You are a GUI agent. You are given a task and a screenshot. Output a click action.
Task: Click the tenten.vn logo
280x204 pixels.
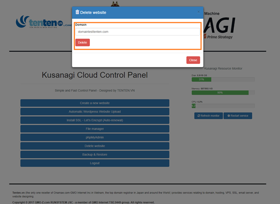pyautogui.click(x=43, y=22)
